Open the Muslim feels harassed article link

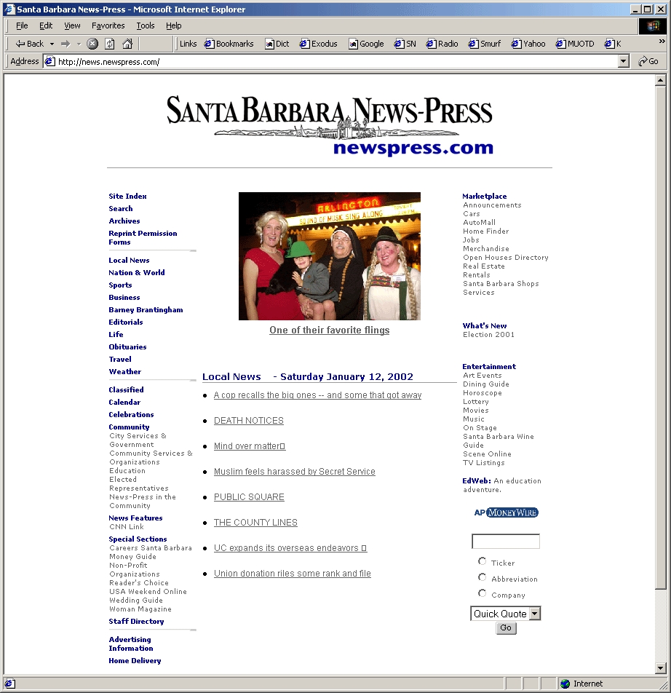(x=294, y=472)
